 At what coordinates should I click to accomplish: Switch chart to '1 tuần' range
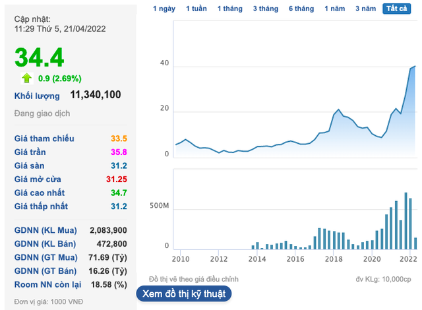(x=196, y=9)
